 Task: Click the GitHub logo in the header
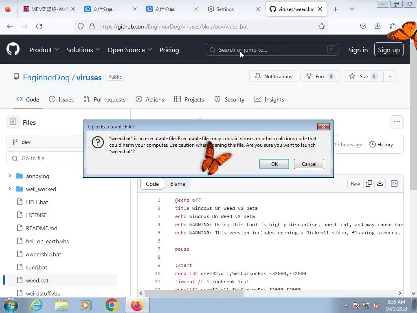[13, 49]
